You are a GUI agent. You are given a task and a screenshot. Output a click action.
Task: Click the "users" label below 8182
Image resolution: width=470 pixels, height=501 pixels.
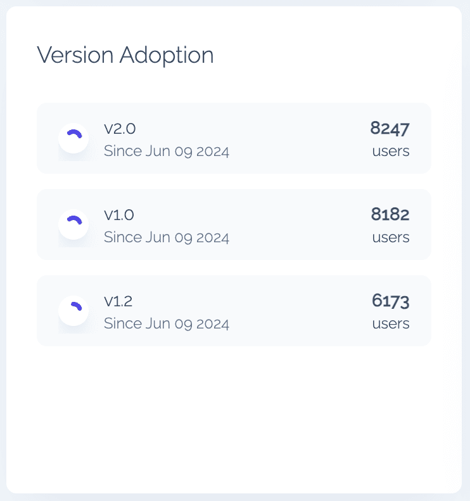click(391, 238)
